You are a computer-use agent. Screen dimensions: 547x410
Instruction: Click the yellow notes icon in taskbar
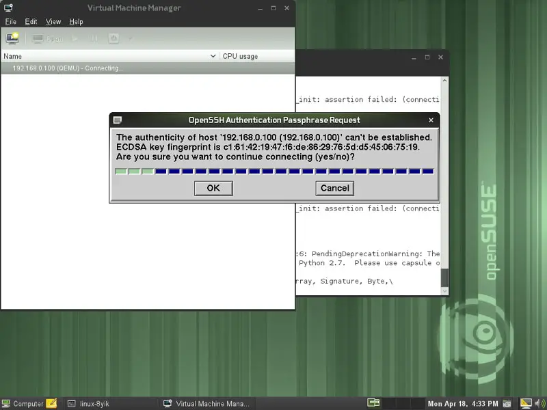(51, 403)
